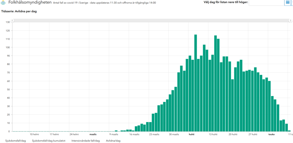Click the '17 helmi' axis label
This screenshot has width=293, height=143.
(x=54, y=135)
